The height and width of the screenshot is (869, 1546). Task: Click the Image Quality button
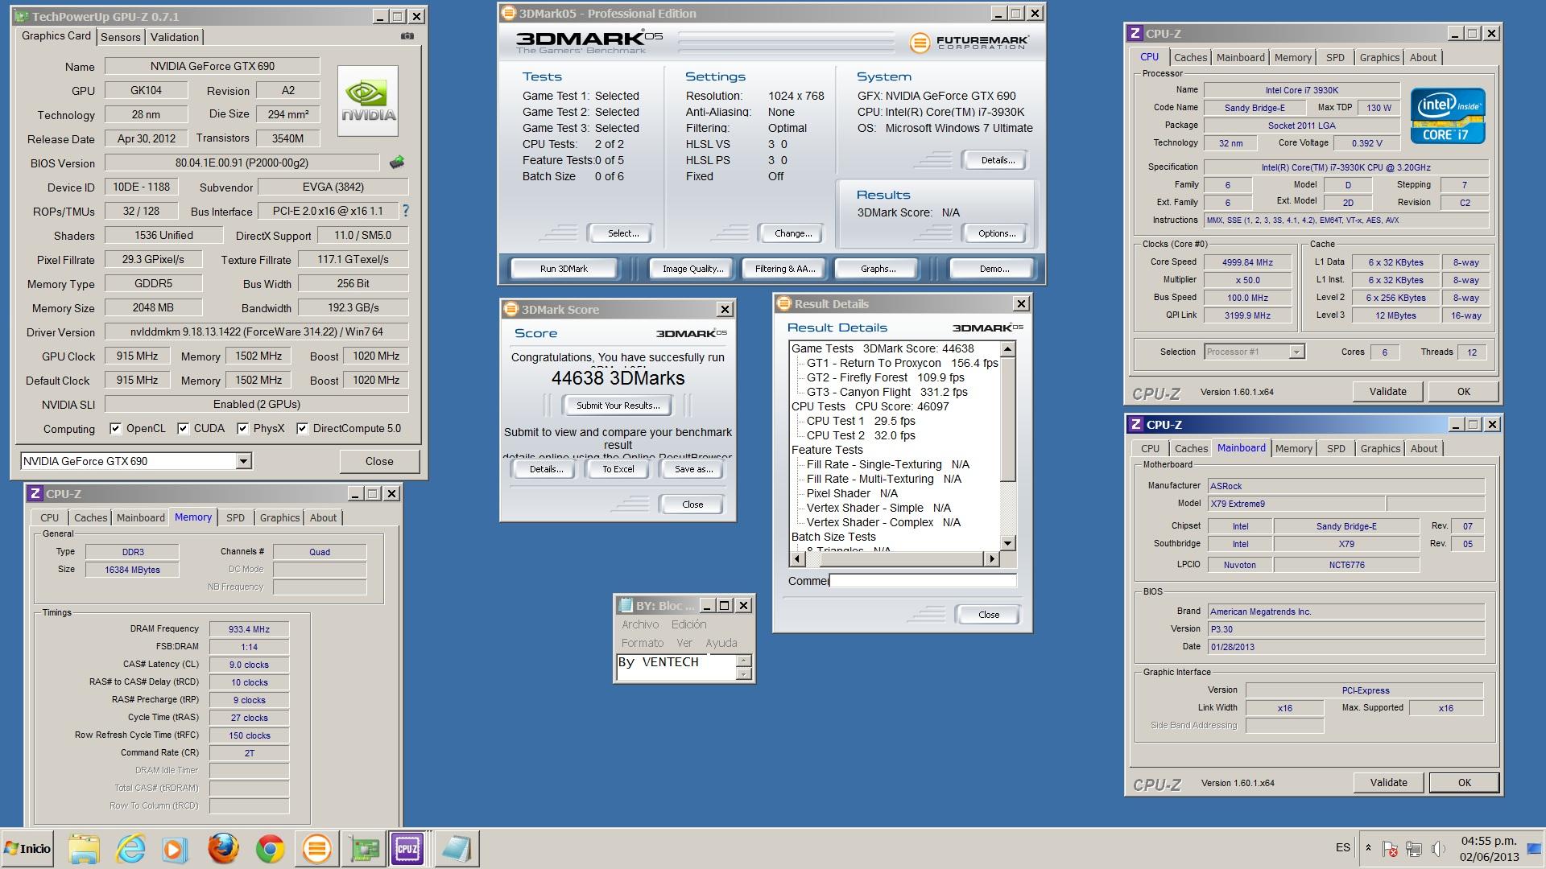tap(692, 269)
